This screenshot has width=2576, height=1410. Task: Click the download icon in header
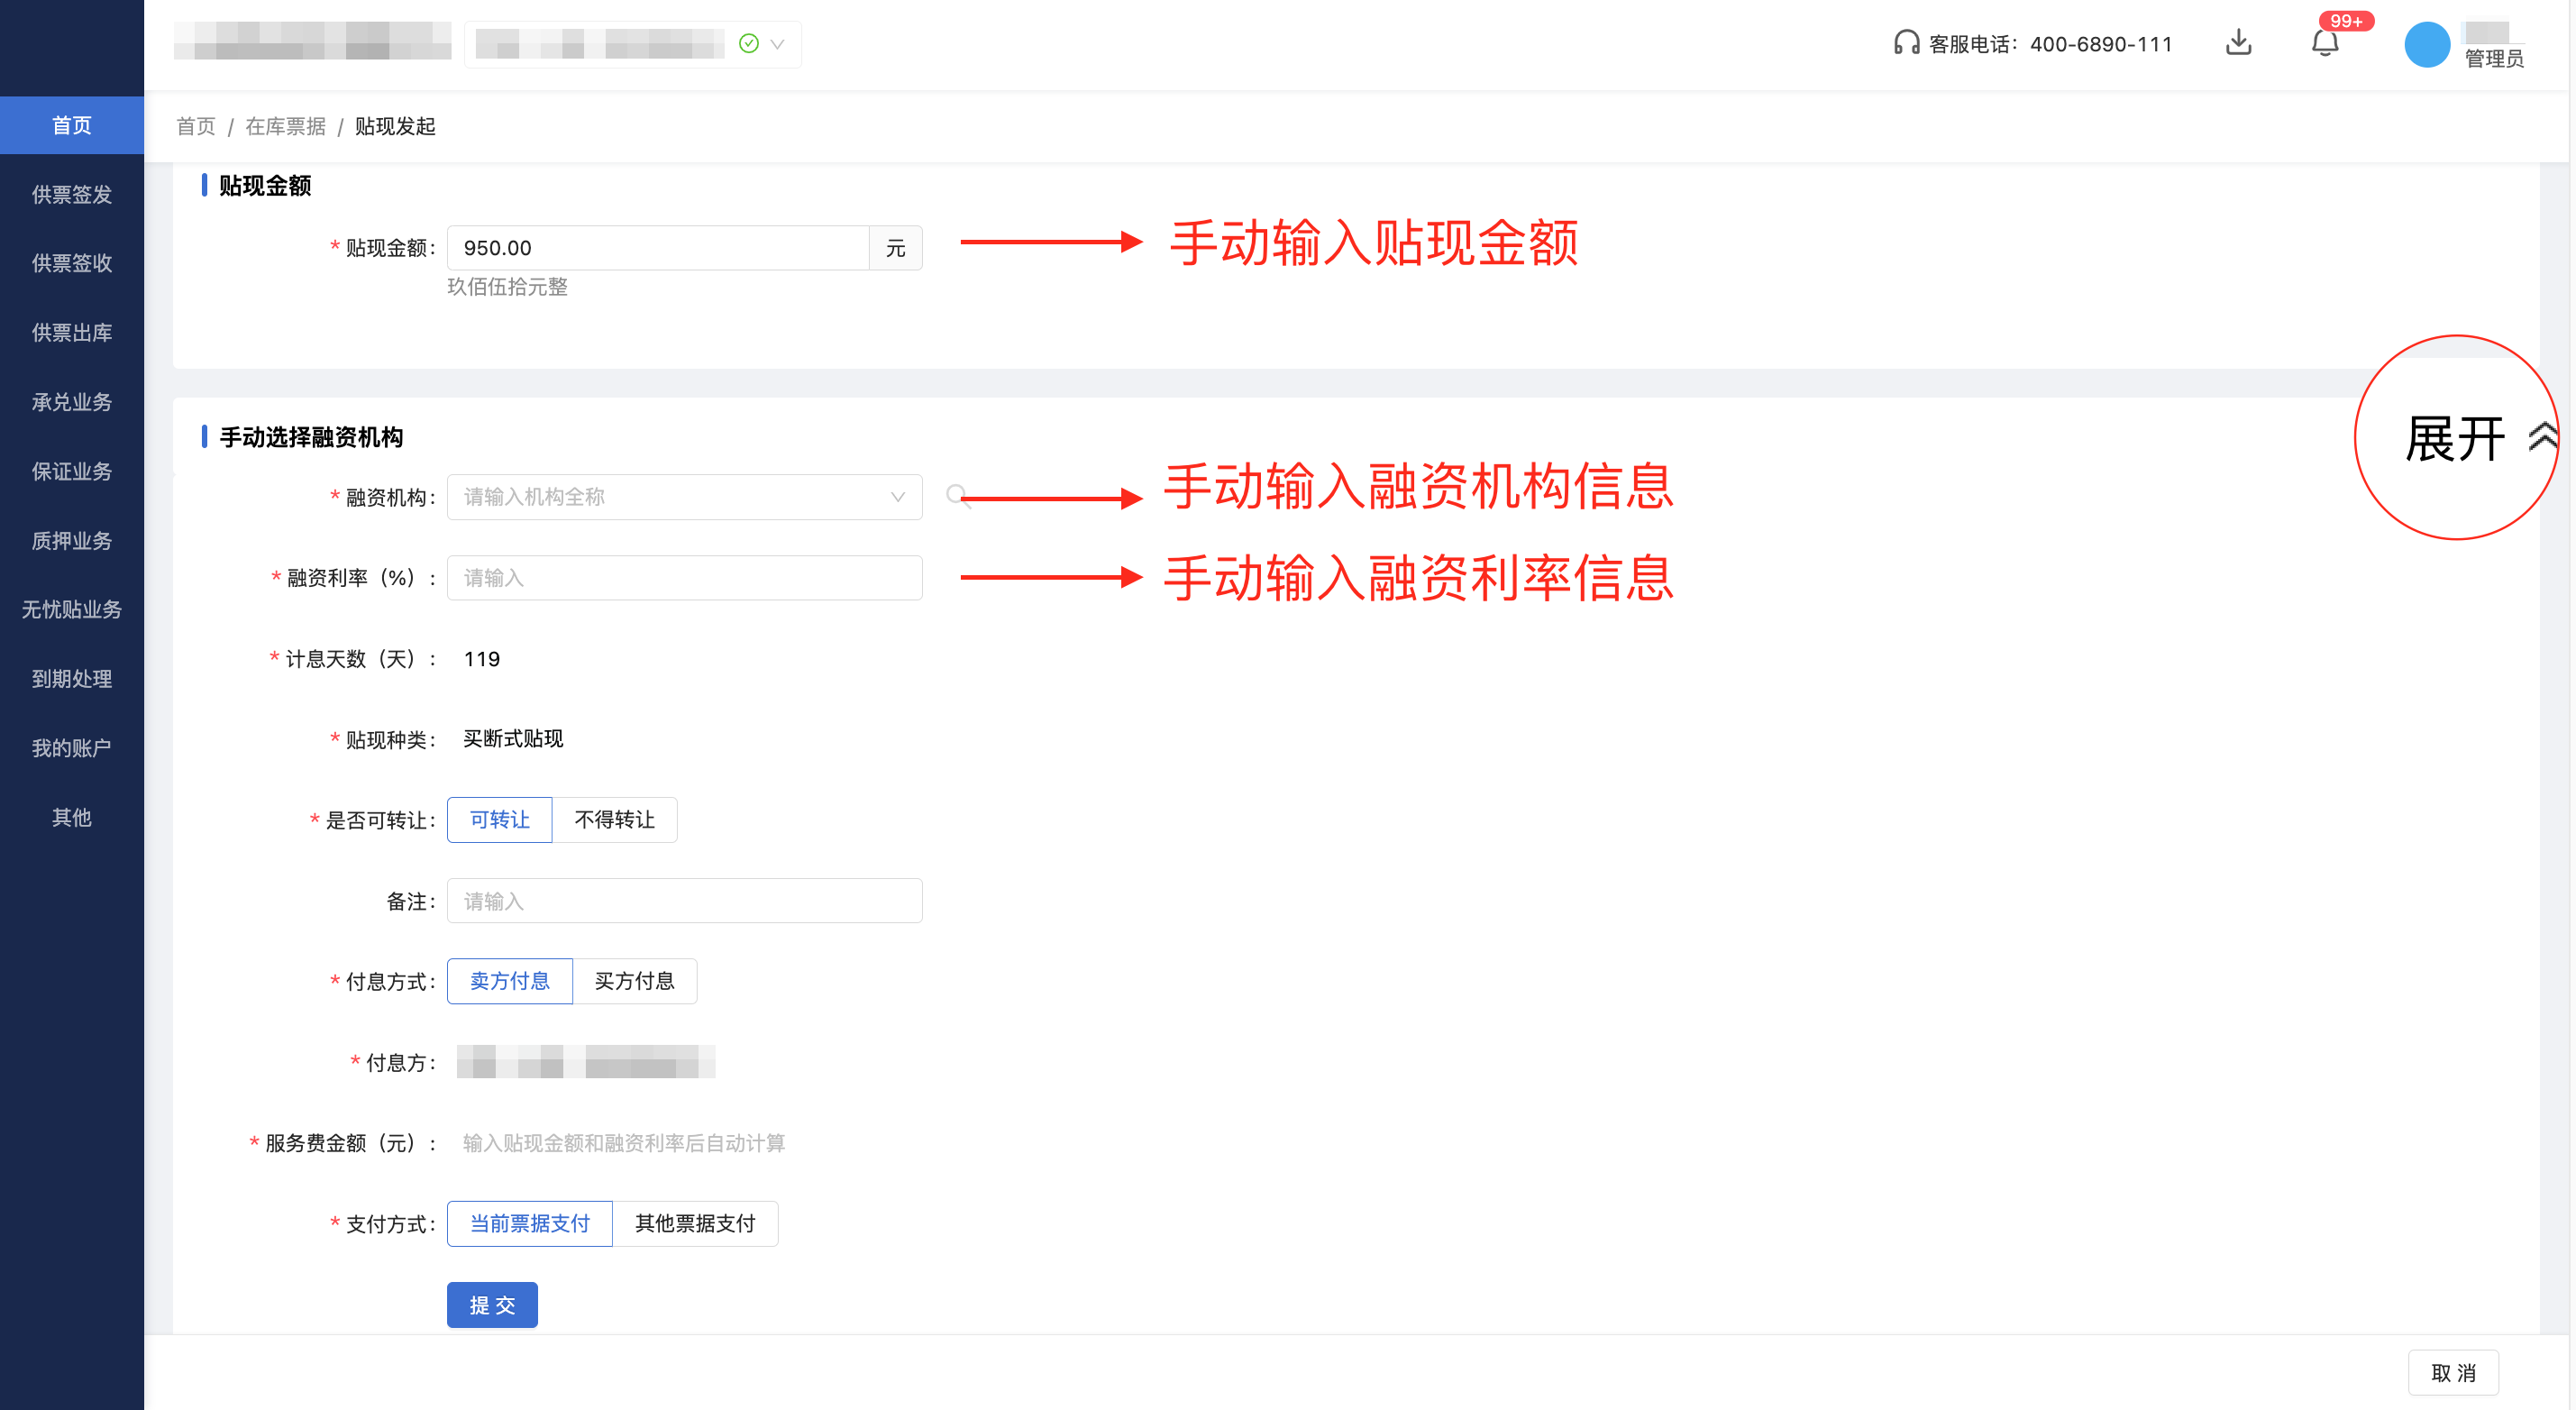pos(2238,43)
